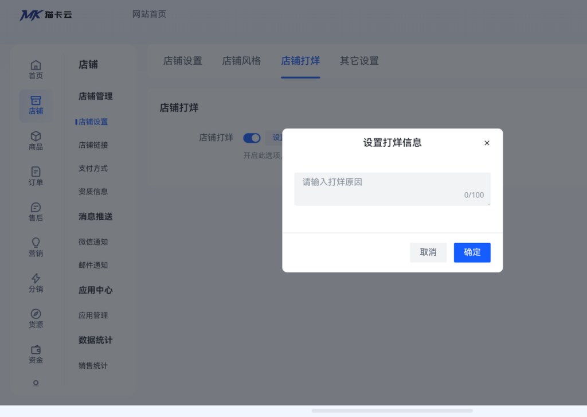Click the 取消 cancel button
Screen dimensions: 587x417
(428, 252)
